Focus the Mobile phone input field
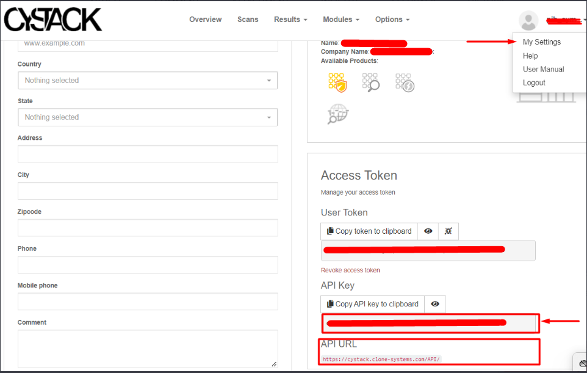 coord(148,302)
